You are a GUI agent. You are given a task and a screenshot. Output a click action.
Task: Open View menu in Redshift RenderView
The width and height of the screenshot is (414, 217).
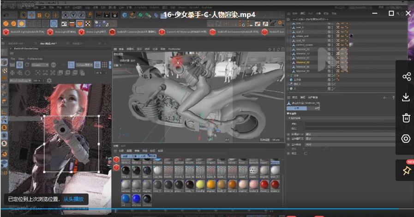(21, 59)
